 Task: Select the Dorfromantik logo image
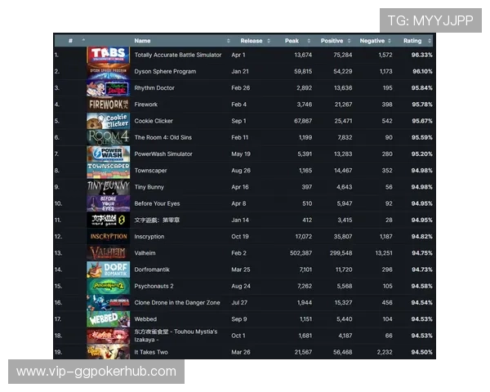[x=108, y=269]
